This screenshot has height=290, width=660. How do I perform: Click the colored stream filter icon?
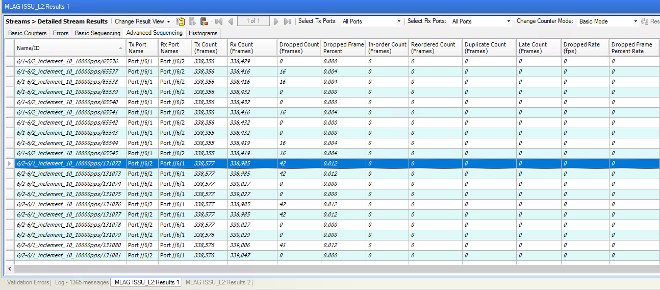coord(204,21)
